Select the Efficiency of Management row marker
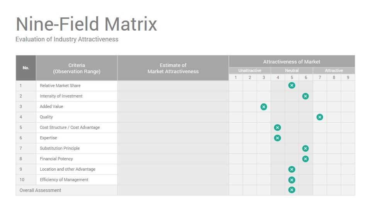Viewport: 371px width, 209px height. (292, 180)
